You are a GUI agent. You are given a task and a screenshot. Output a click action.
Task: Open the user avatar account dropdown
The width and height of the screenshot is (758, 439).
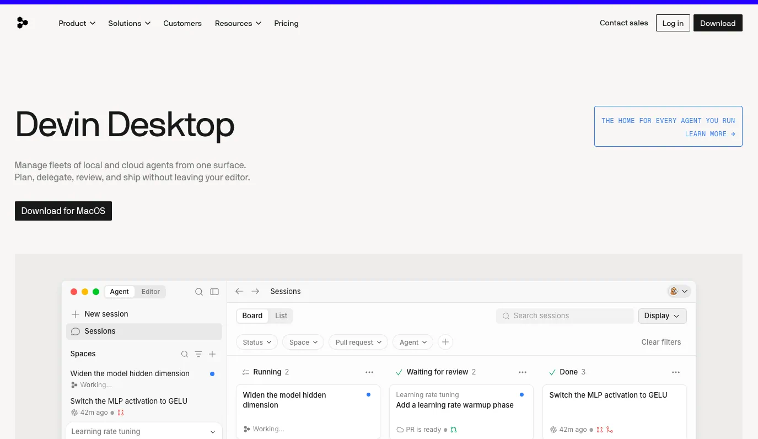pos(679,291)
